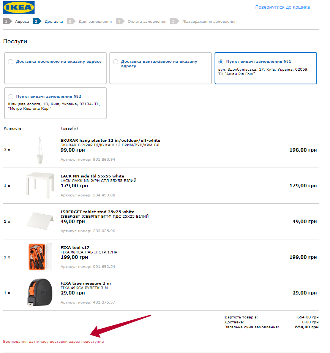The height and width of the screenshot is (353, 330).
Task: Click the 'Бронювання дати/часу доставки' notice text
Action: [53, 342]
